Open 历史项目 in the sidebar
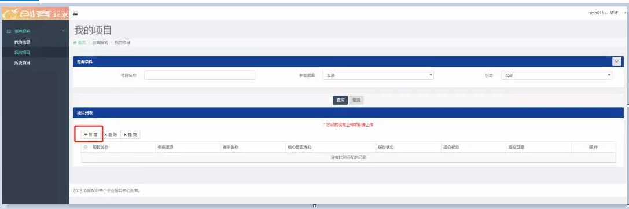 pyautogui.click(x=22, y=63)
